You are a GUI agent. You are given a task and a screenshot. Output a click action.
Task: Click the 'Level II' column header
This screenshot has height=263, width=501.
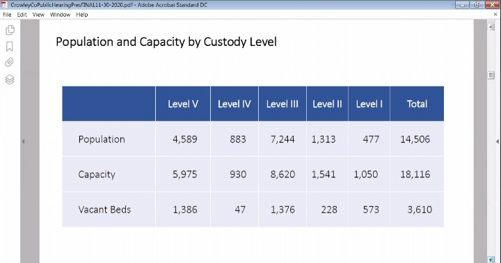click(327, 104)
